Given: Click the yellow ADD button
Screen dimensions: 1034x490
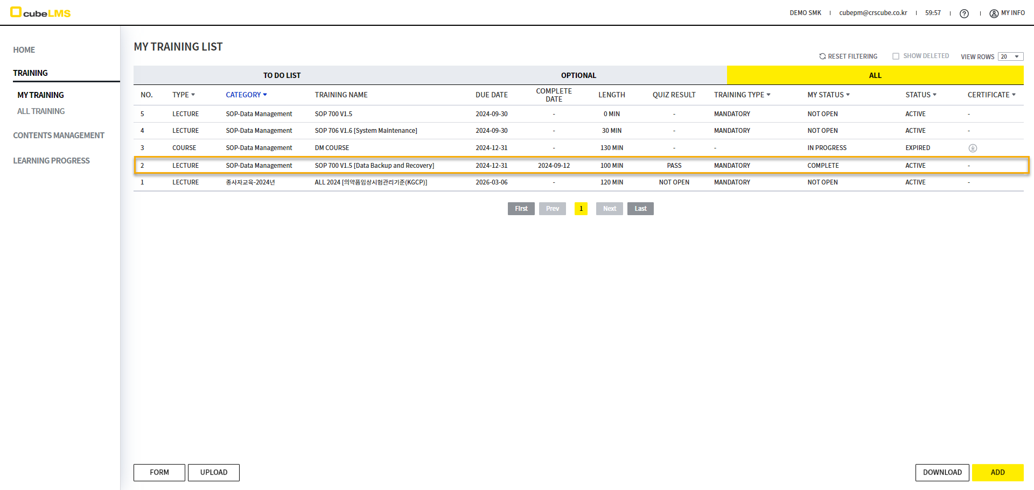Looking at the screenshot, I should coord(997,472).
